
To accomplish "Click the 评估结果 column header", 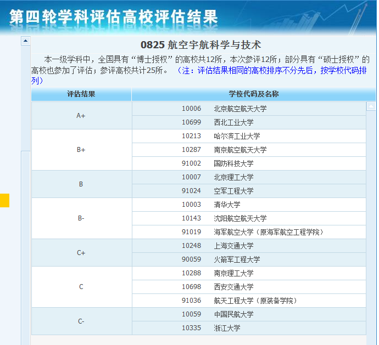I will point(81,94).
